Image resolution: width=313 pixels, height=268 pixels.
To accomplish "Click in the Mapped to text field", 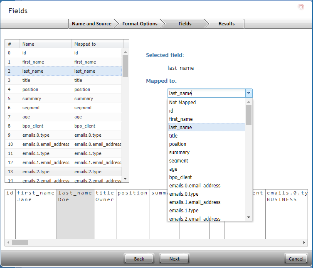I will [x=207, y=93].
